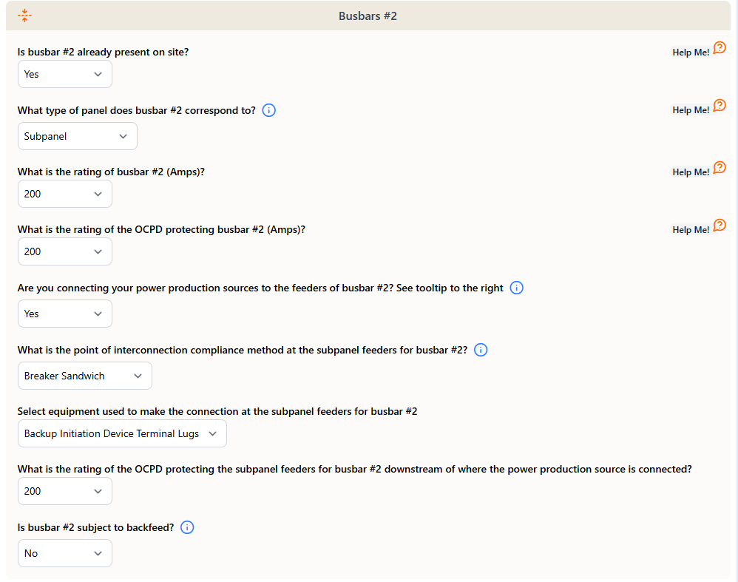Open the backfeed No dropdown
The image size is (738, 582).
click(65, 553)
